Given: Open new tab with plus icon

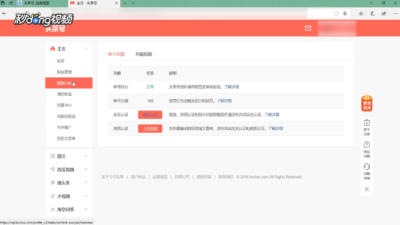Looking at the screenshot, I should point(125,4).
